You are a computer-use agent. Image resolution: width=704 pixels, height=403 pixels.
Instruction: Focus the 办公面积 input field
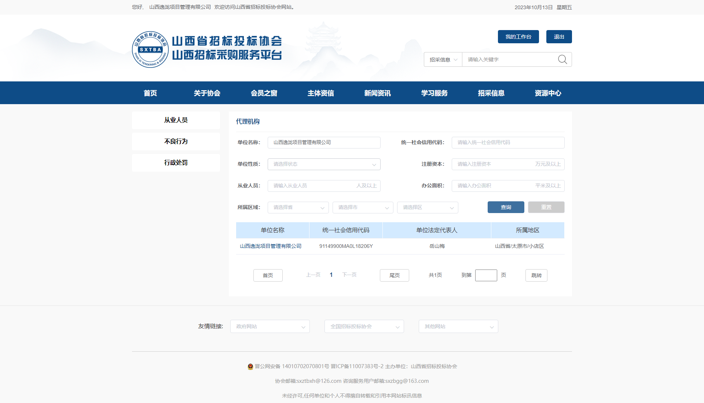coord(508,186)
